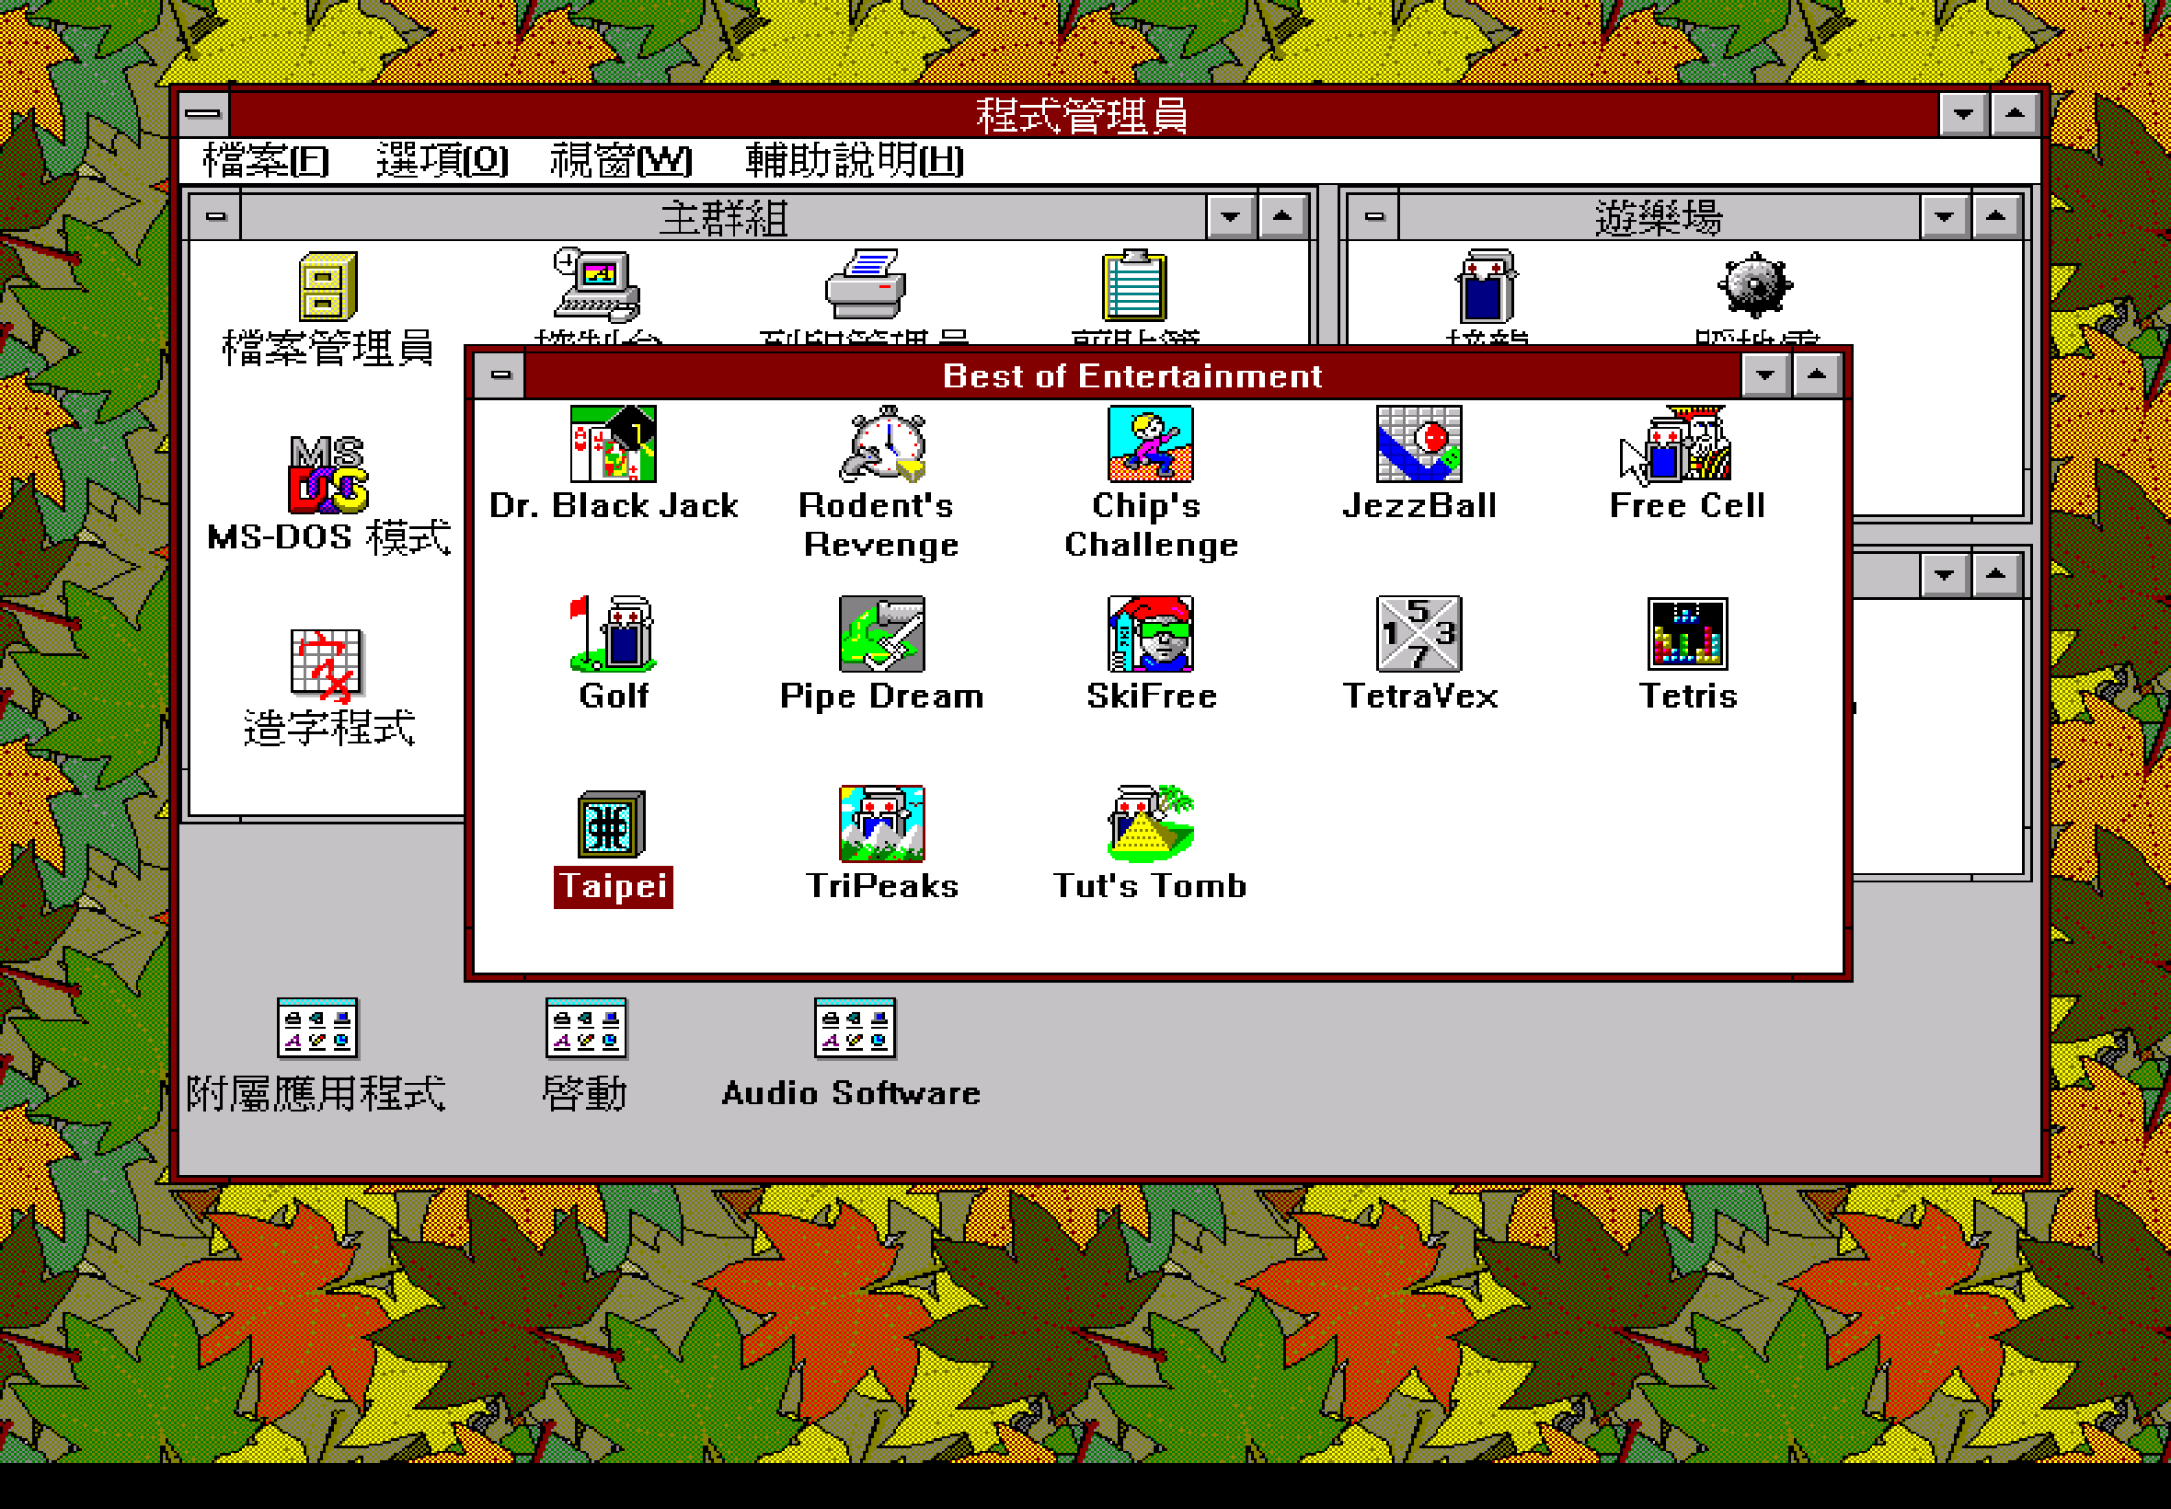The image size is (2171, 1509).
Task: Click the Clipboard Viewer icon in 主群組
Action: click(1134, 285)
